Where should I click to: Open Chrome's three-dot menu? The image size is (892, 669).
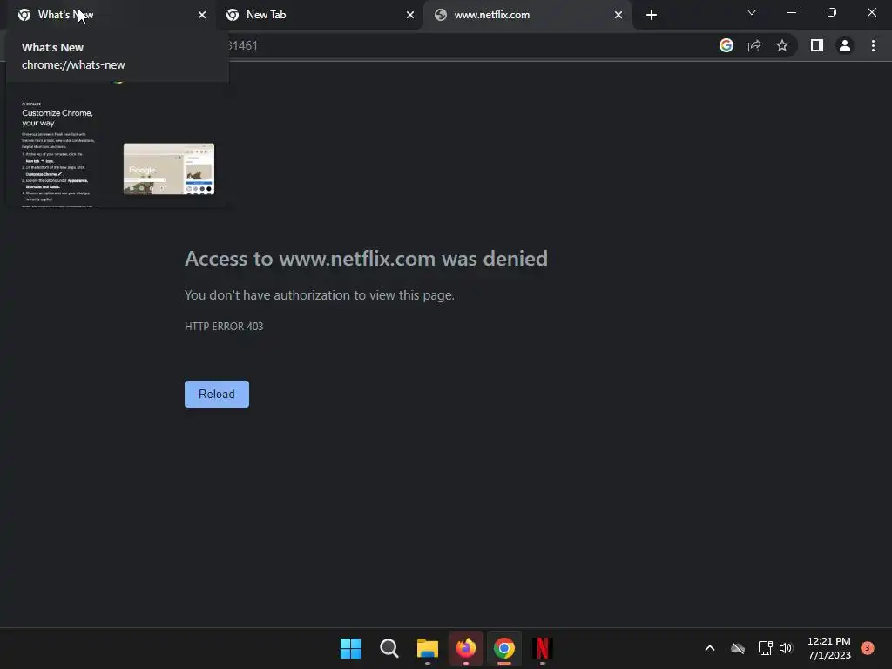[x=873, y=45]
